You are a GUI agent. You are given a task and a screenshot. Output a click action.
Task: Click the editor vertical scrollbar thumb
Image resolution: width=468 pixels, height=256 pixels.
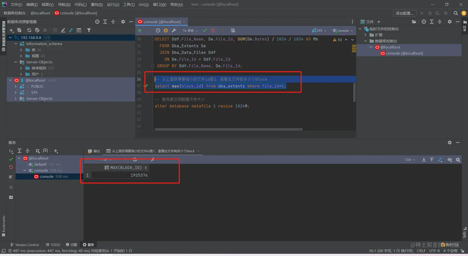tap(354, 92)
